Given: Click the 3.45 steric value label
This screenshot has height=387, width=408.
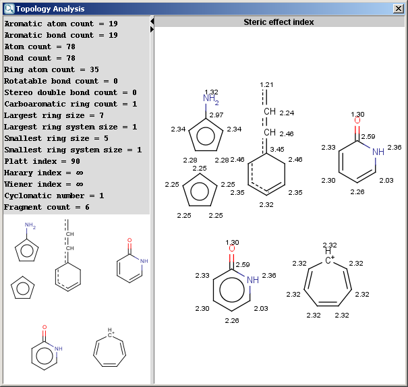Looking at the screenshot, I should click(276, 148).
